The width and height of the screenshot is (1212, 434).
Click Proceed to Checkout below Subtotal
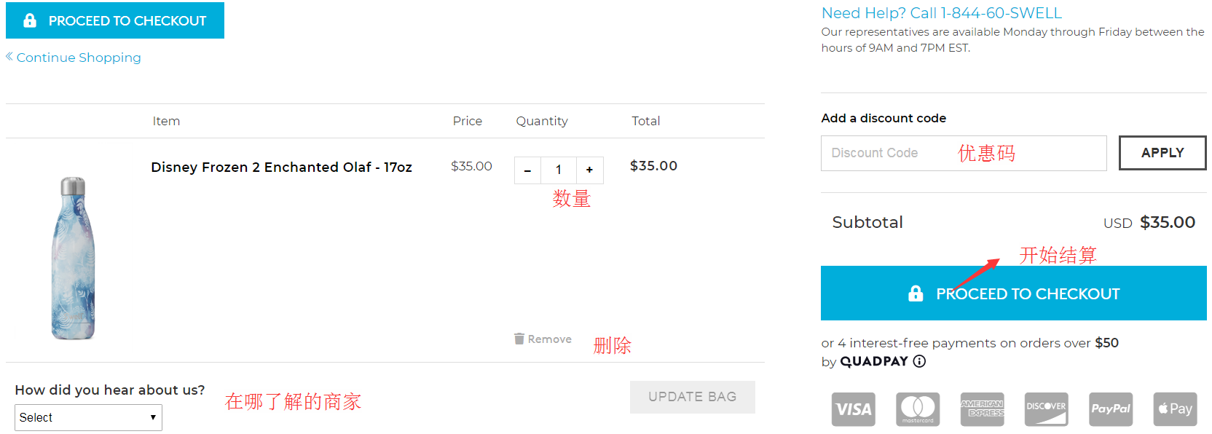pyautogui.click(x=1013, y=293)
